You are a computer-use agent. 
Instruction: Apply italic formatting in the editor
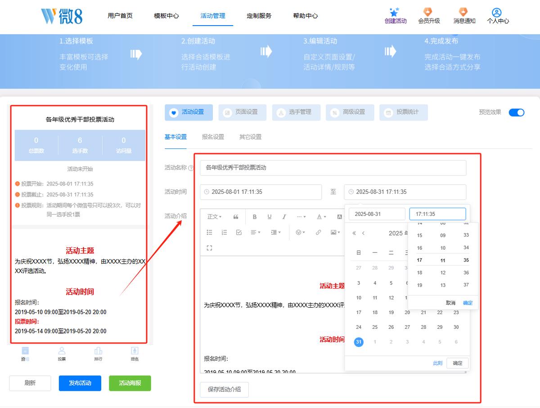click(x=284, y=217)
